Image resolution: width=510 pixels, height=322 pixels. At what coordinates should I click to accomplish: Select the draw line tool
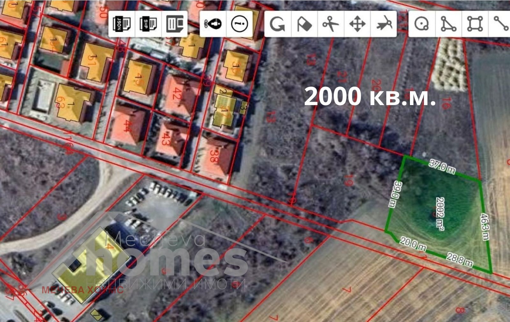pyautogui.click(x=501, y=24)
